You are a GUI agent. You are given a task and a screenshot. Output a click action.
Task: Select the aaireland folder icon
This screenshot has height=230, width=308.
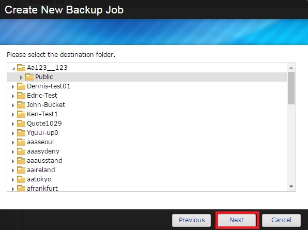[21, 170]
